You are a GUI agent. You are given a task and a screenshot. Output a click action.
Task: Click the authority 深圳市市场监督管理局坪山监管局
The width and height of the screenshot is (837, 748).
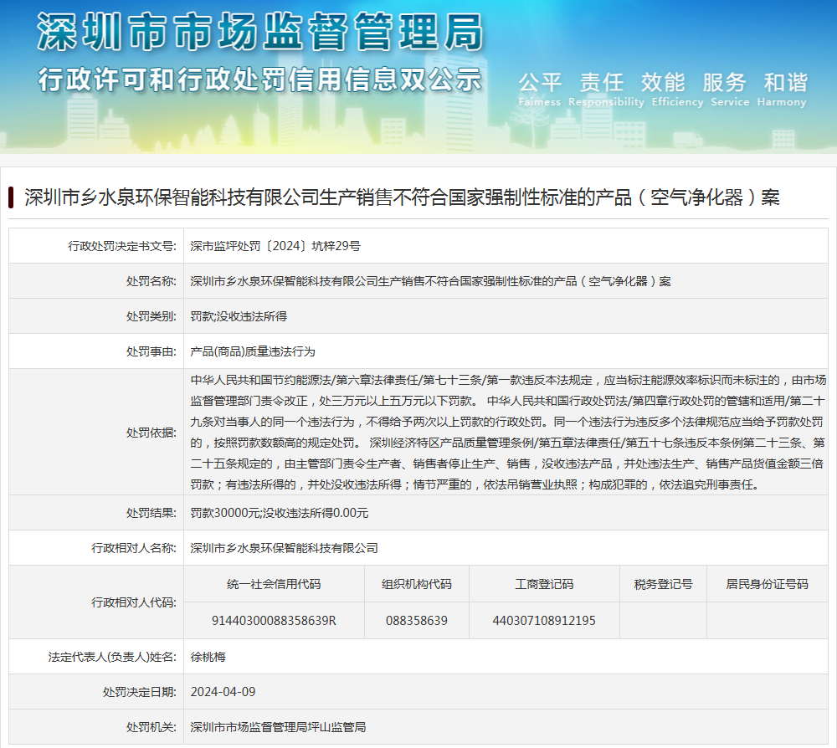coord(278,727)
